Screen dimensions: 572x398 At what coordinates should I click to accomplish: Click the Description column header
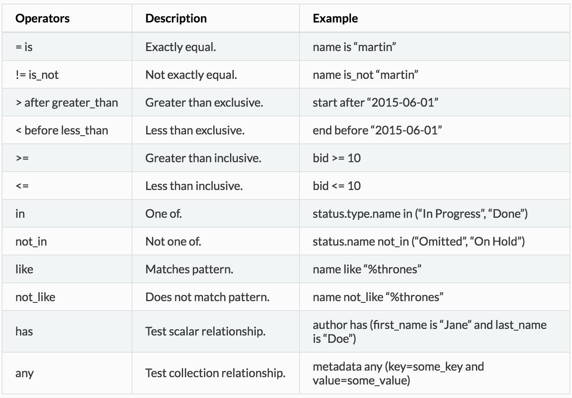(x=176, y=18)
